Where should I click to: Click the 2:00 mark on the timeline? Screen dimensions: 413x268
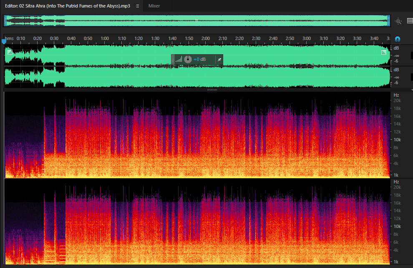[x=205, y=38]
